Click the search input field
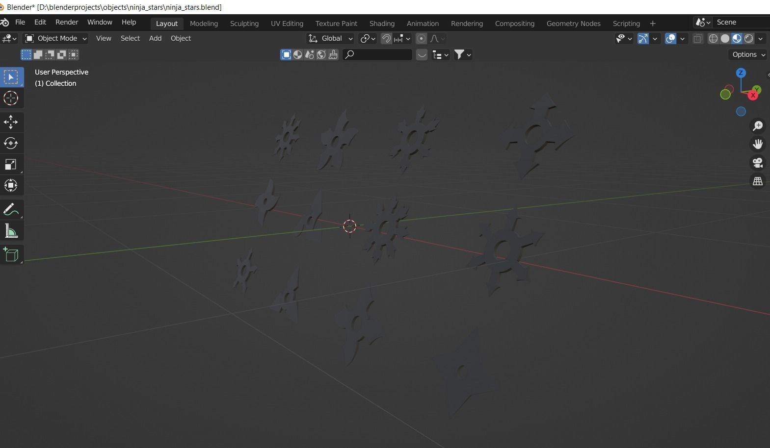This screenshot has width=770, height=448. [x=377, y=54]
